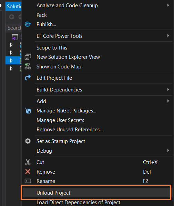Expand the second project tree node

tap(11, 53)
